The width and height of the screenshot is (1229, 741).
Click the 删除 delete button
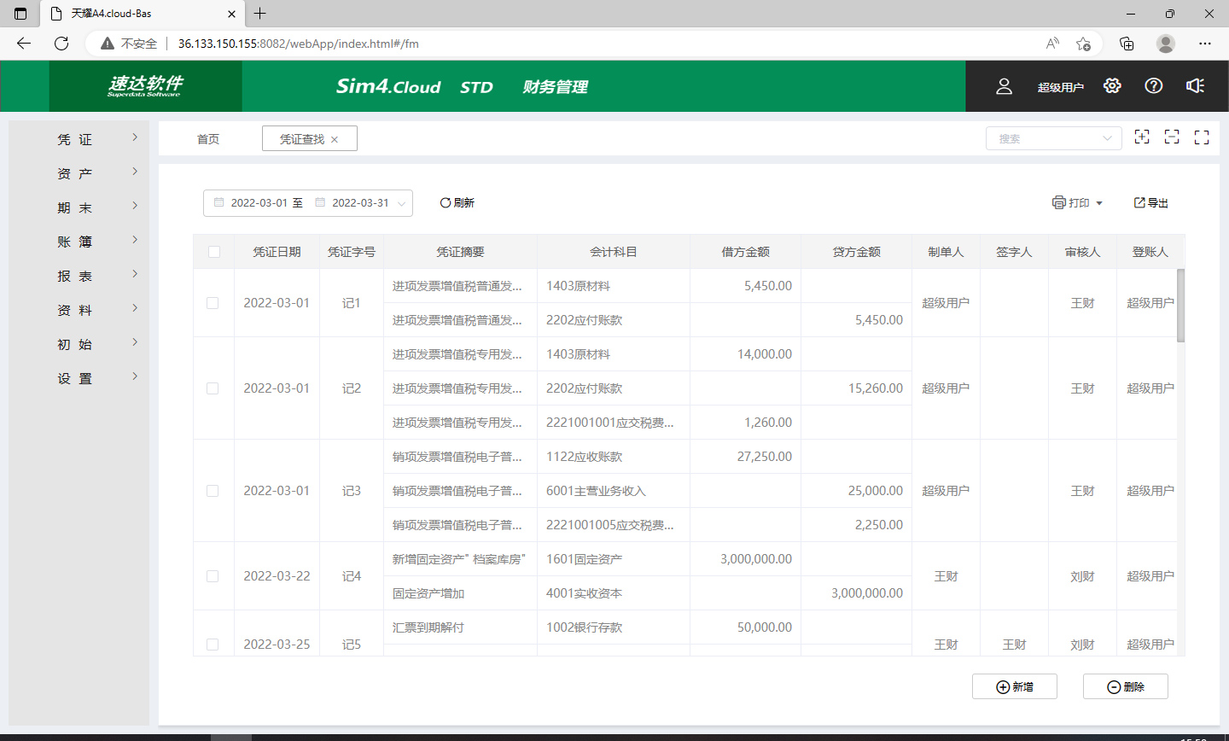(1125, 686)
